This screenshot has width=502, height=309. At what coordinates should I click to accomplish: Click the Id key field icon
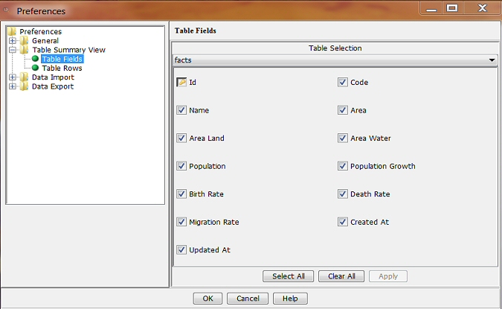(181, 83)
